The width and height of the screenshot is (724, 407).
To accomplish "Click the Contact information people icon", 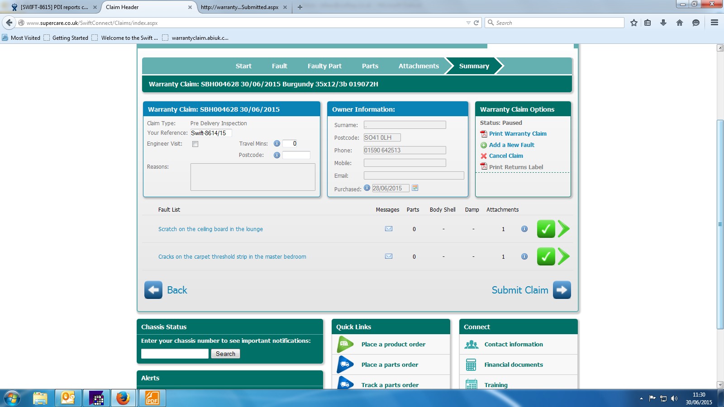I will 472,345.
